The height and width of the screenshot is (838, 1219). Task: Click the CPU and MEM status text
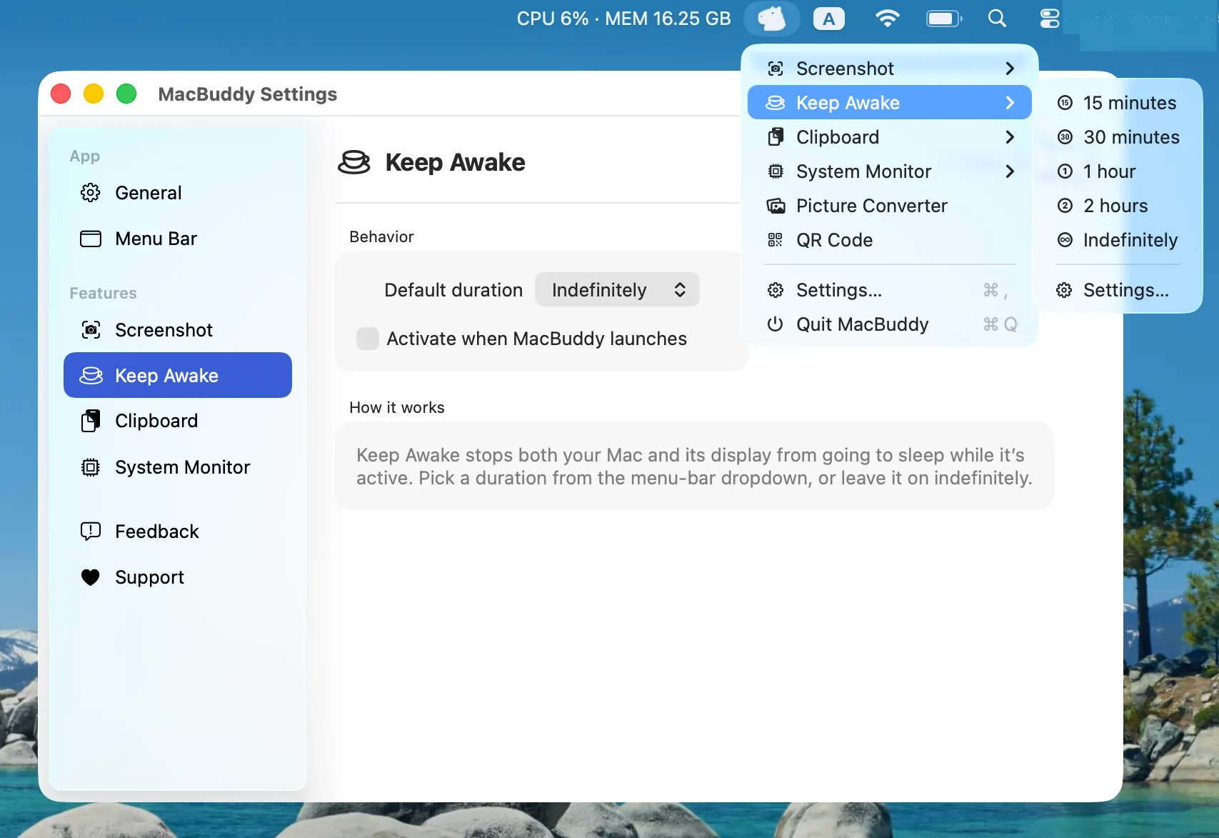(623, 19)
